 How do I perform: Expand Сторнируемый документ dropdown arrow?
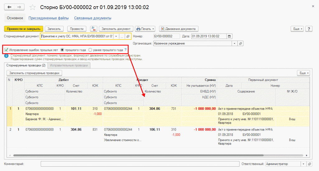coord(116,36)
